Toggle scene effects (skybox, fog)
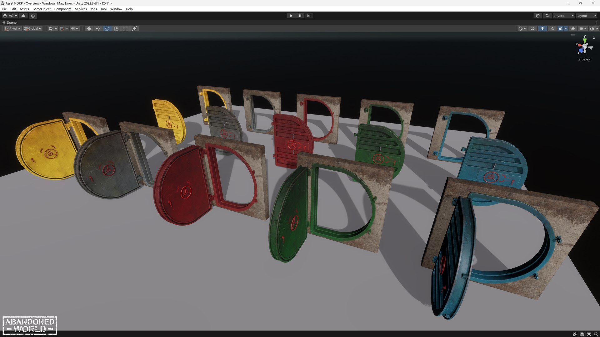This screenshot has width=600, height=337. tap(560, 28)
